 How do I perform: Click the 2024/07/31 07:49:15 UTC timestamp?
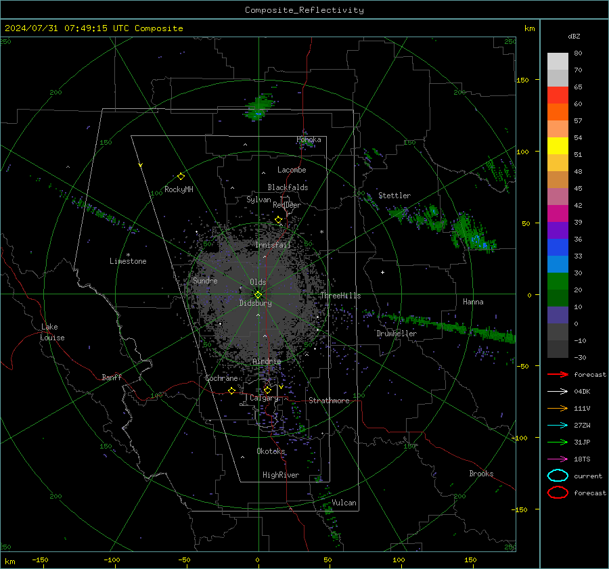point(62,28)
